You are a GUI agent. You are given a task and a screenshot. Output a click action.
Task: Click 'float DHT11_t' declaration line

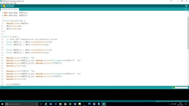pyautogui.click(x=29, y=42)
